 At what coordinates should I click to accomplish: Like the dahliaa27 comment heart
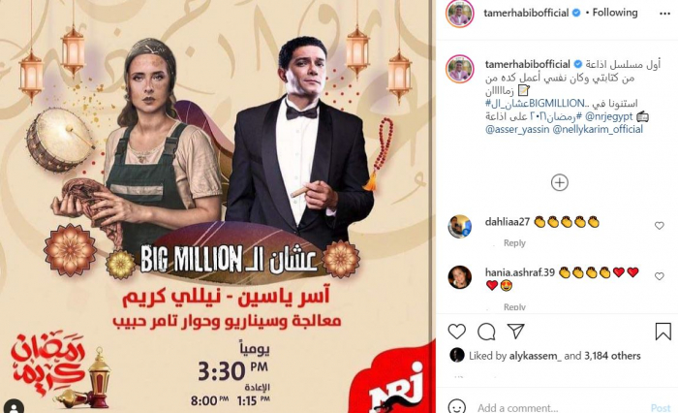coord(659,226)
